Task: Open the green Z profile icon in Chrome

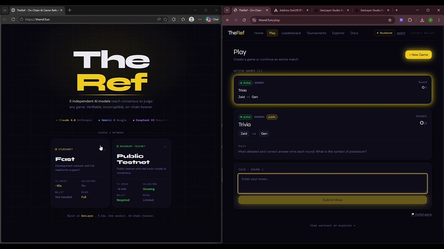Action: [430, 20]
